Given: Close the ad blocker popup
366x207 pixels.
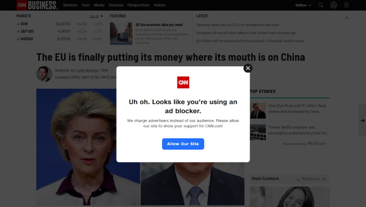Looking at the screenshot, I should click(248, 68).
